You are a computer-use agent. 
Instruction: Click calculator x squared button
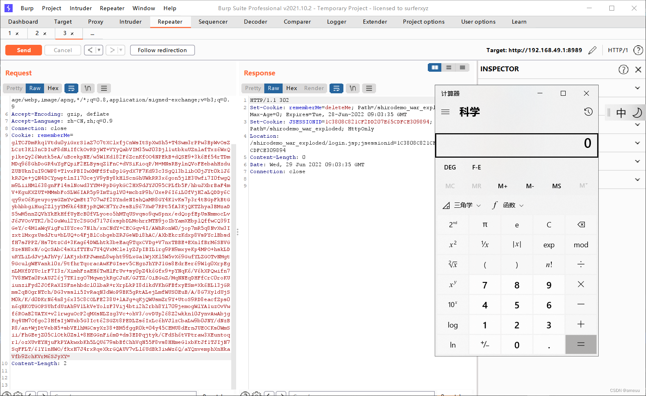pos(453,244)
